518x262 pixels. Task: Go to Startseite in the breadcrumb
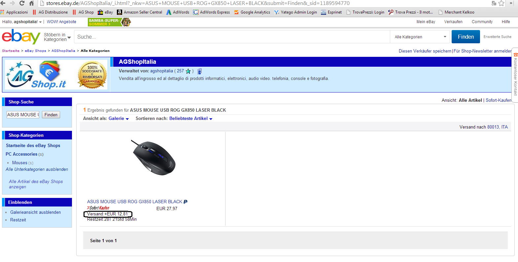coord(11,51)
